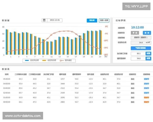Click the 时间 column header in data table
Viewport: 153px width, 122px height.
tap(7, 74)
